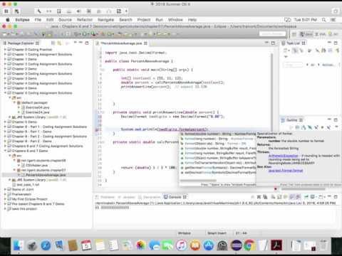
Task: Open the Eclipse application menu
Action: (22, 20)
